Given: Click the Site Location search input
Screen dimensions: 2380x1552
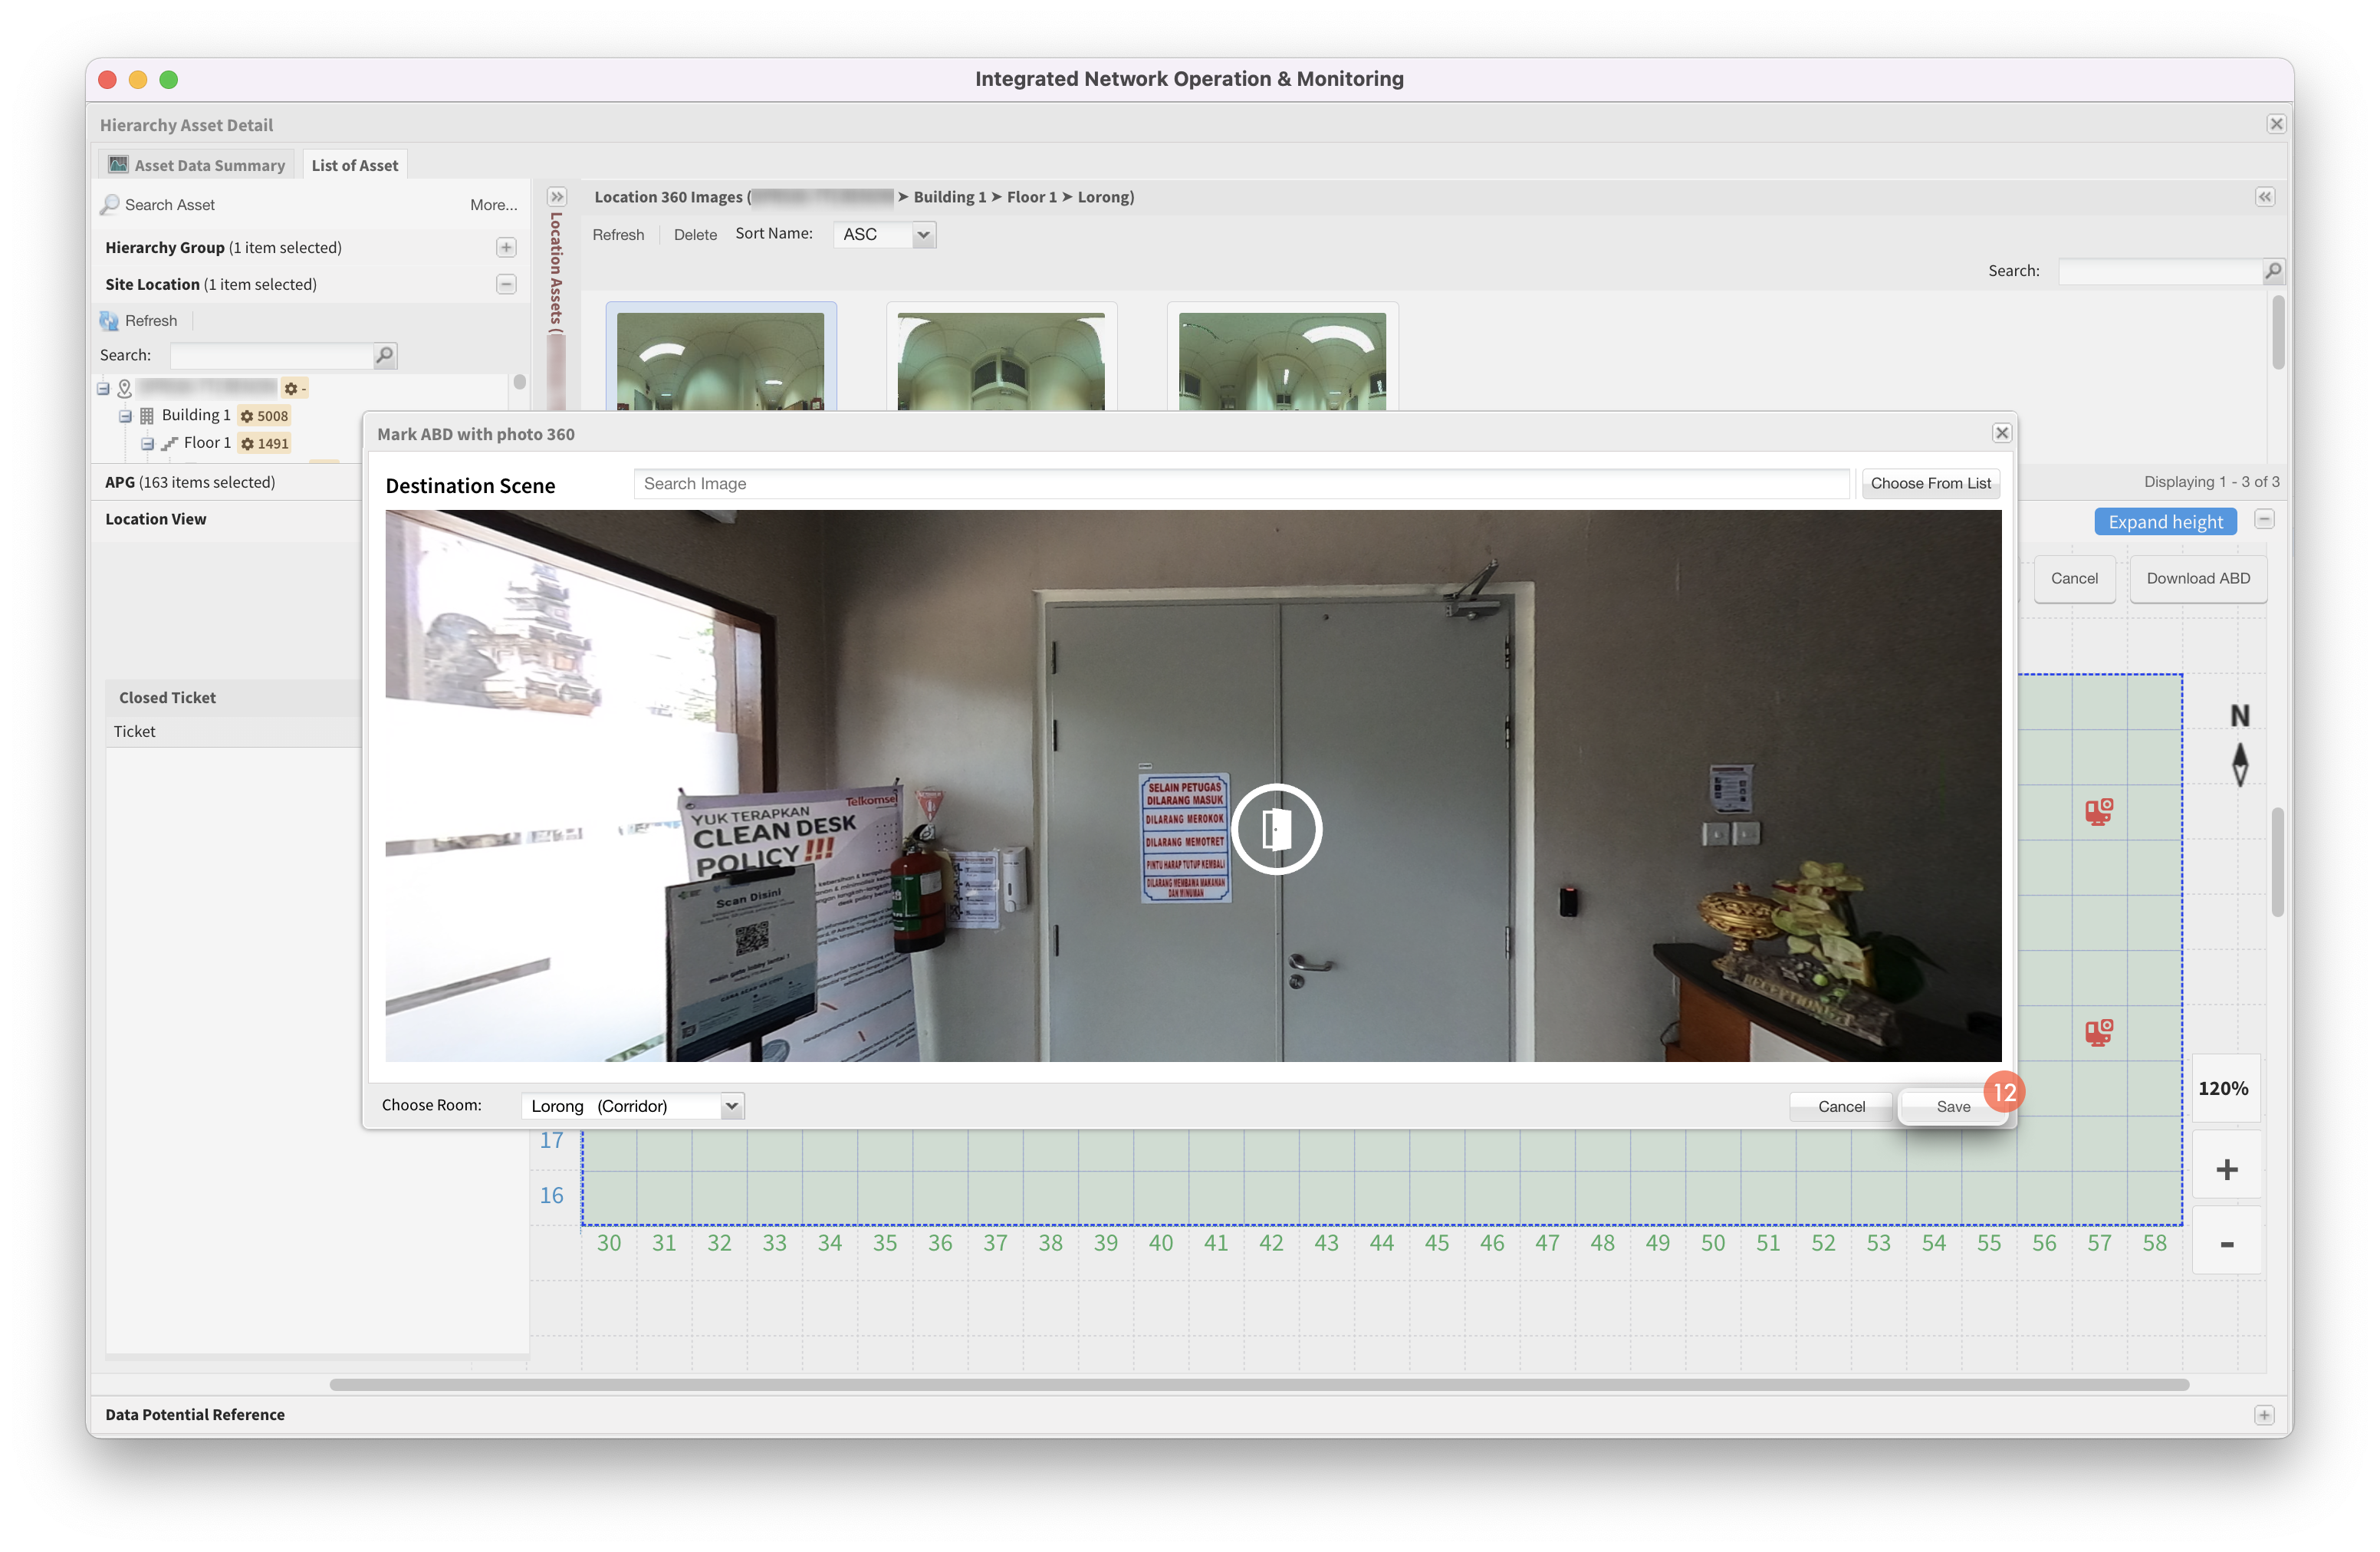Looking at the screenshot, I should (271, 355).
